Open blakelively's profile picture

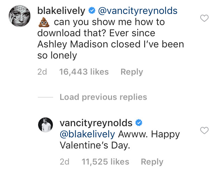pos(20,16)
